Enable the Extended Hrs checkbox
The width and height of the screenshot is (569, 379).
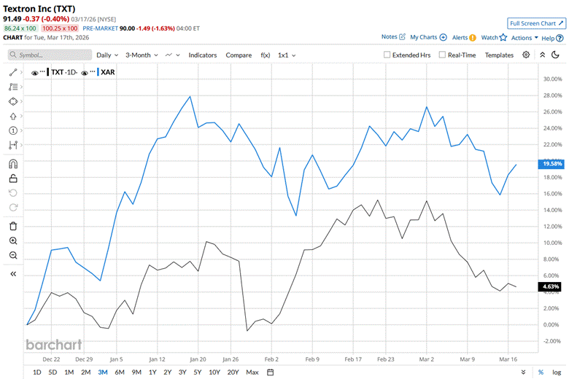(387, 55)
